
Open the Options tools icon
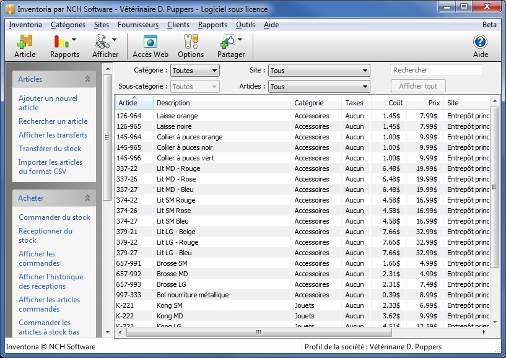coord(191,42)
